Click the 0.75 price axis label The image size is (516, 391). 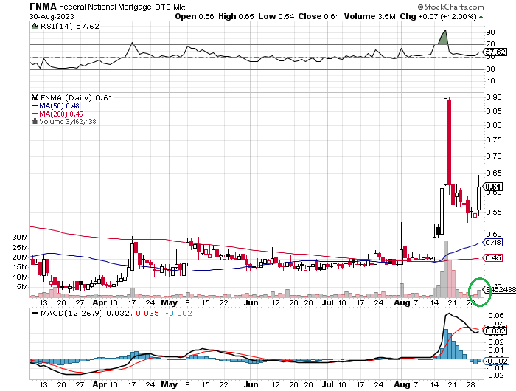pos(494,140)
